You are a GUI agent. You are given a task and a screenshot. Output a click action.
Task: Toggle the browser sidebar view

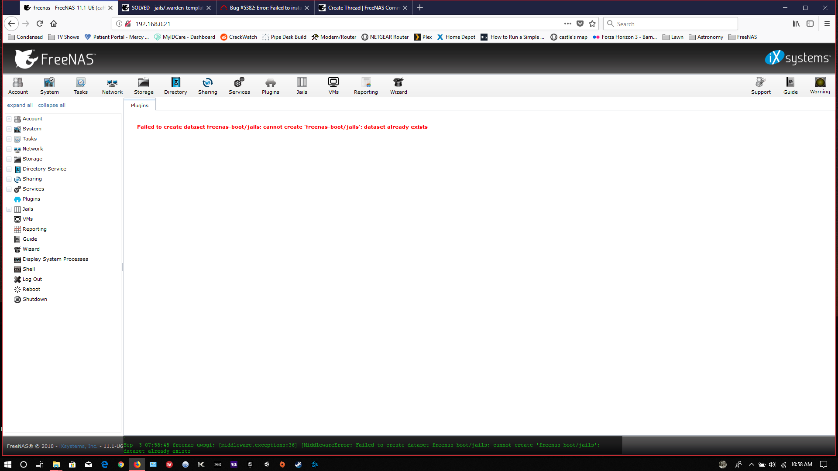click(x=810, y=24)
